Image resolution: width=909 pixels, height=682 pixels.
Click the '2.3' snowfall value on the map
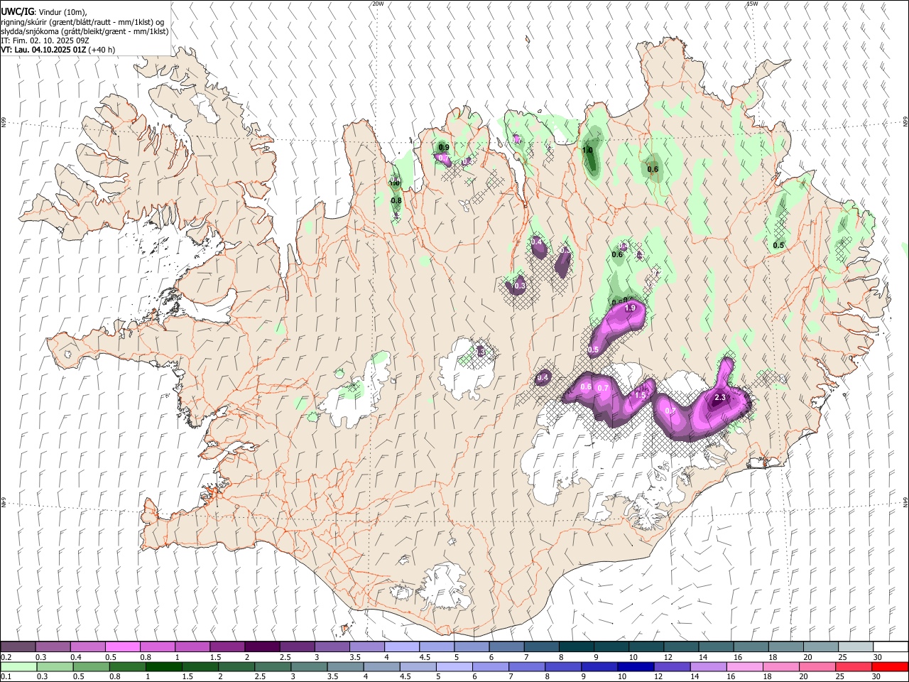719,398
